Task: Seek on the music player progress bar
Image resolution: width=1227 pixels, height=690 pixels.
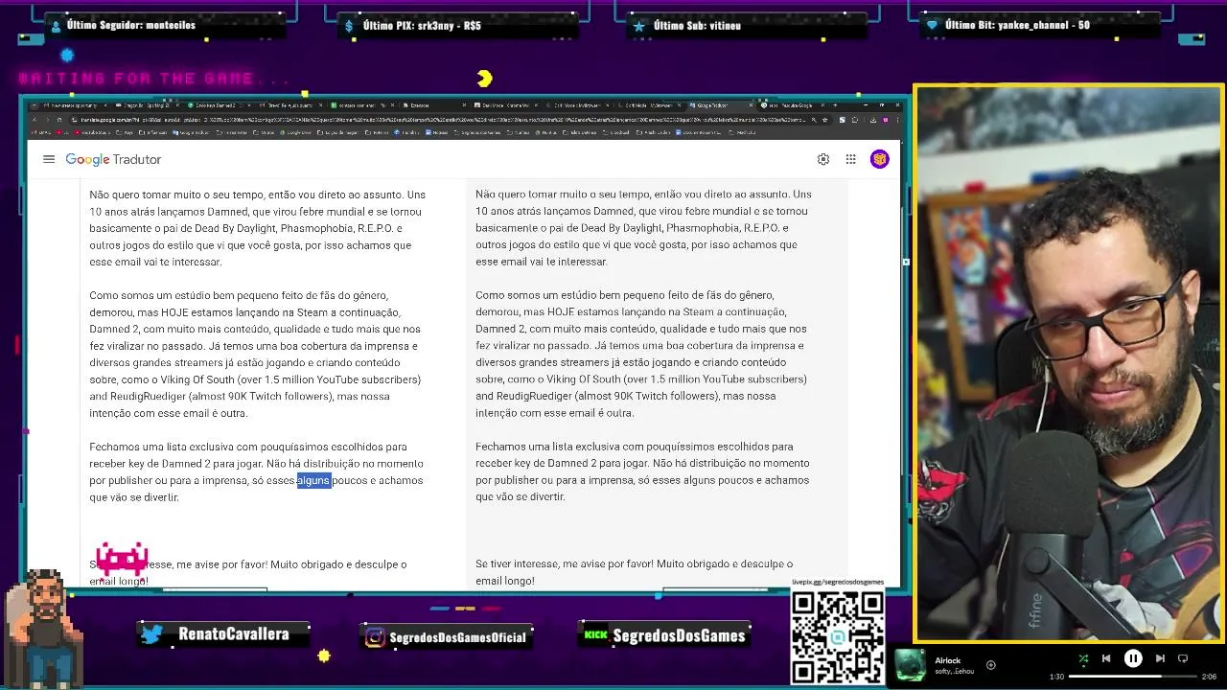Action: click(1134, 677)
